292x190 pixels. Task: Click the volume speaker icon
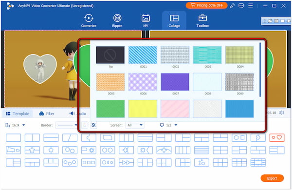(281, 113)
